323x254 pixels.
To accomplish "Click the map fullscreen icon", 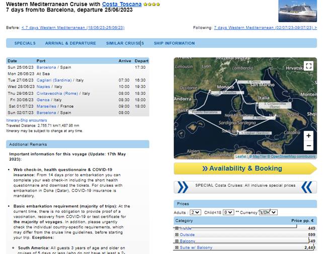I will coord(308,66).
